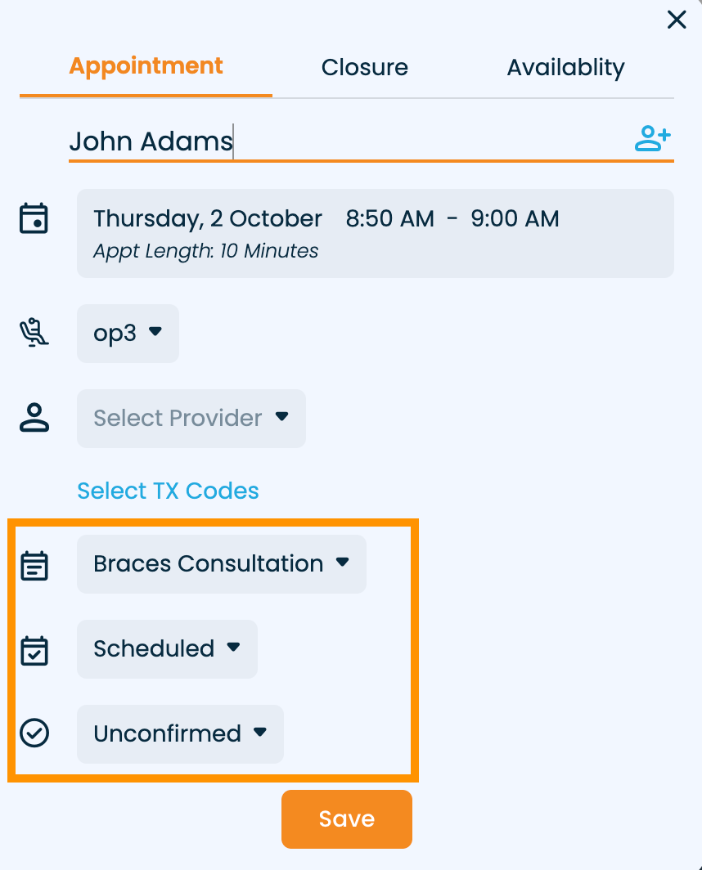Open the Braces Consultation type dropdown
The image size is (702, 870).
(x=222, y=563)
